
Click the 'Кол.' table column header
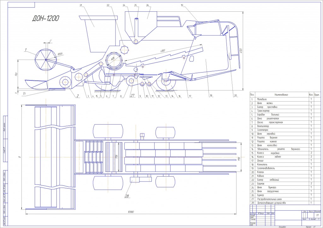311,95
